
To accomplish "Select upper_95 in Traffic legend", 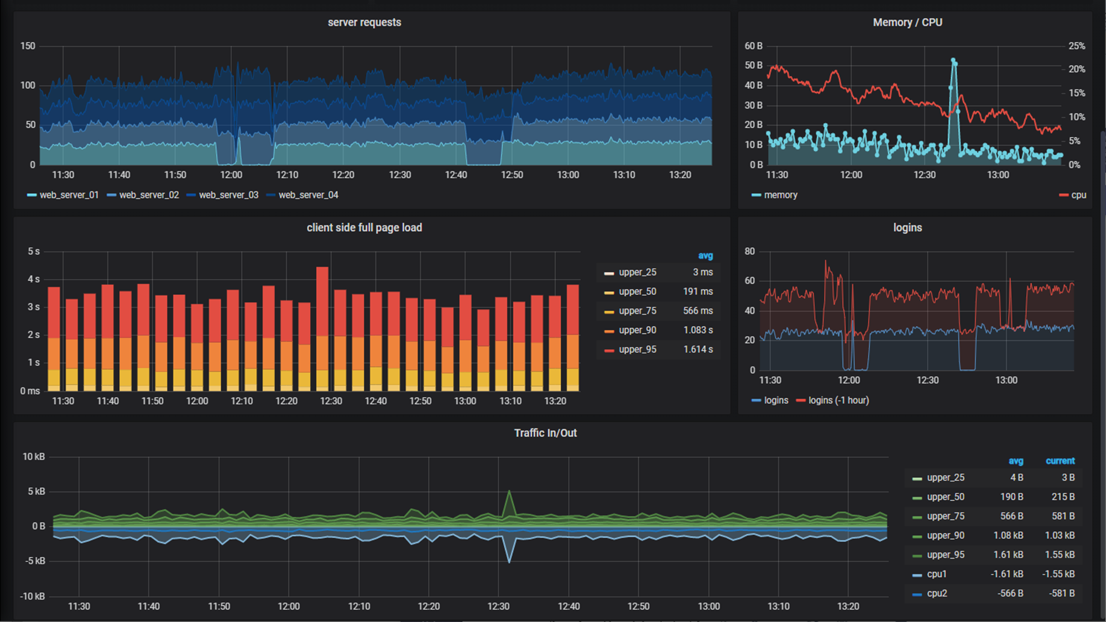I will click(x=946, y=555).
